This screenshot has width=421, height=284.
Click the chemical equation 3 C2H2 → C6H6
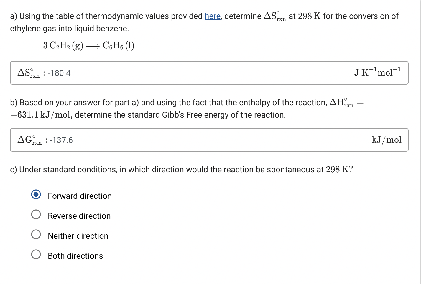coord(88,45)
